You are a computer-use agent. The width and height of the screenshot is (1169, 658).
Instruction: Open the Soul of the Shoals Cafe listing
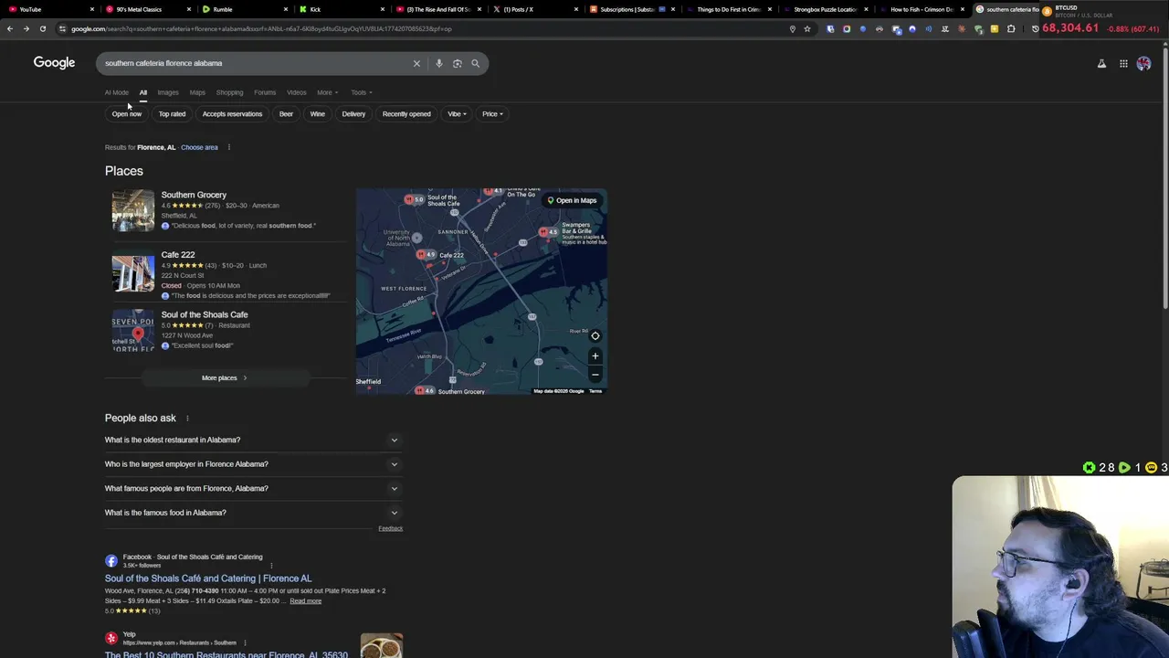pyautogui.click(x=205, y=314)
